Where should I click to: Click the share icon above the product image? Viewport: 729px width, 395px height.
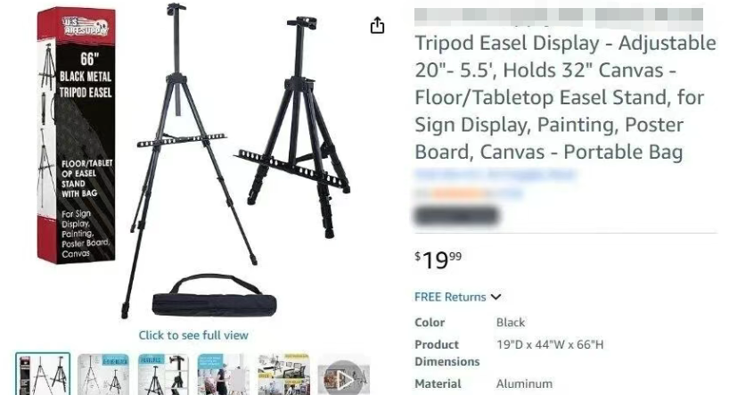[377, 25]
